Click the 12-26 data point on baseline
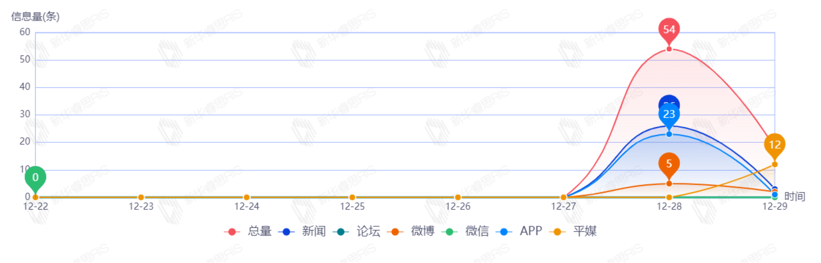821x263 pixels. [x=458, y=198]
